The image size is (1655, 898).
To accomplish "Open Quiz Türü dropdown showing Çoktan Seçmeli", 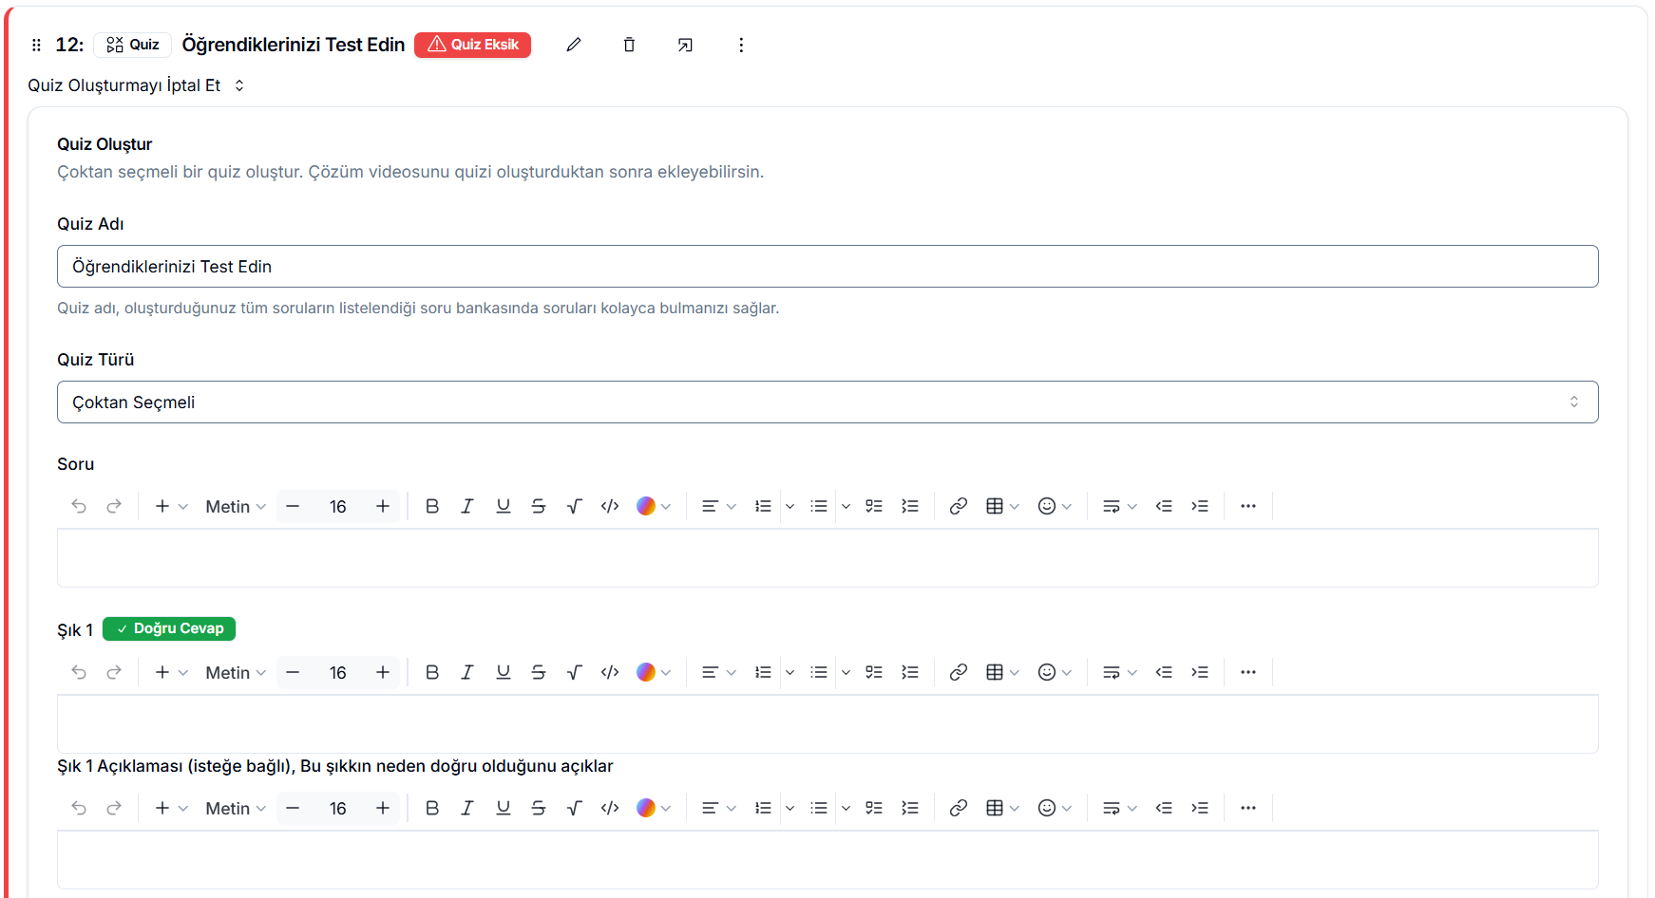I will click(827, 402).
